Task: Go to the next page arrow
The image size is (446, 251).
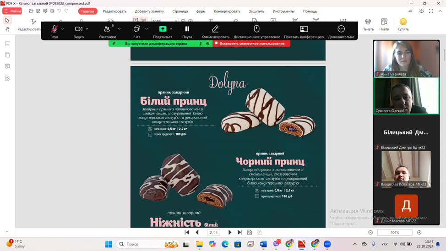Action: pos(230,233)
